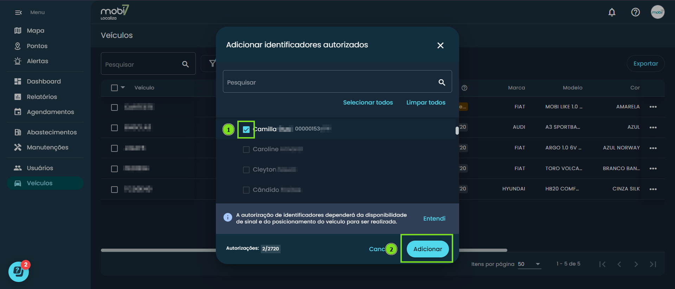Image resolution: width=675 pixels, height=289 pixels.
Task: Click column header help question icon
Action: (464, 88)
